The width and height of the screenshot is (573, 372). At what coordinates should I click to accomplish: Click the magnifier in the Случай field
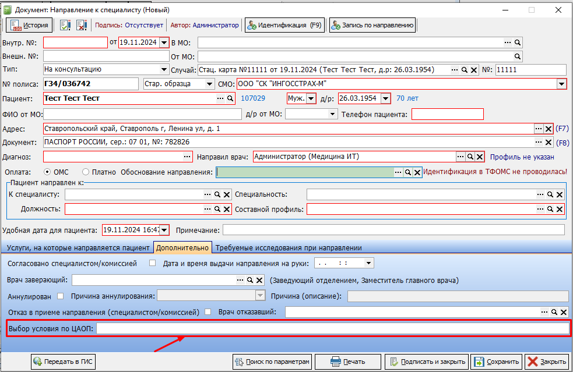pos(465,70)
